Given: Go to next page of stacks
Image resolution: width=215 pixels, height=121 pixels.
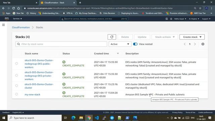Looking at the screenshot, I should click(195, 44).
